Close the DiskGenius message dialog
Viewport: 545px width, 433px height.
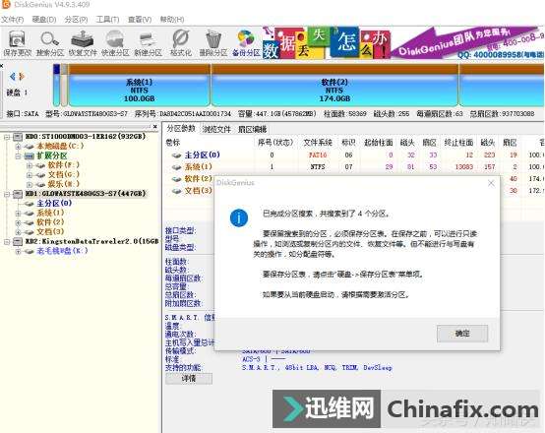[491, 183]
